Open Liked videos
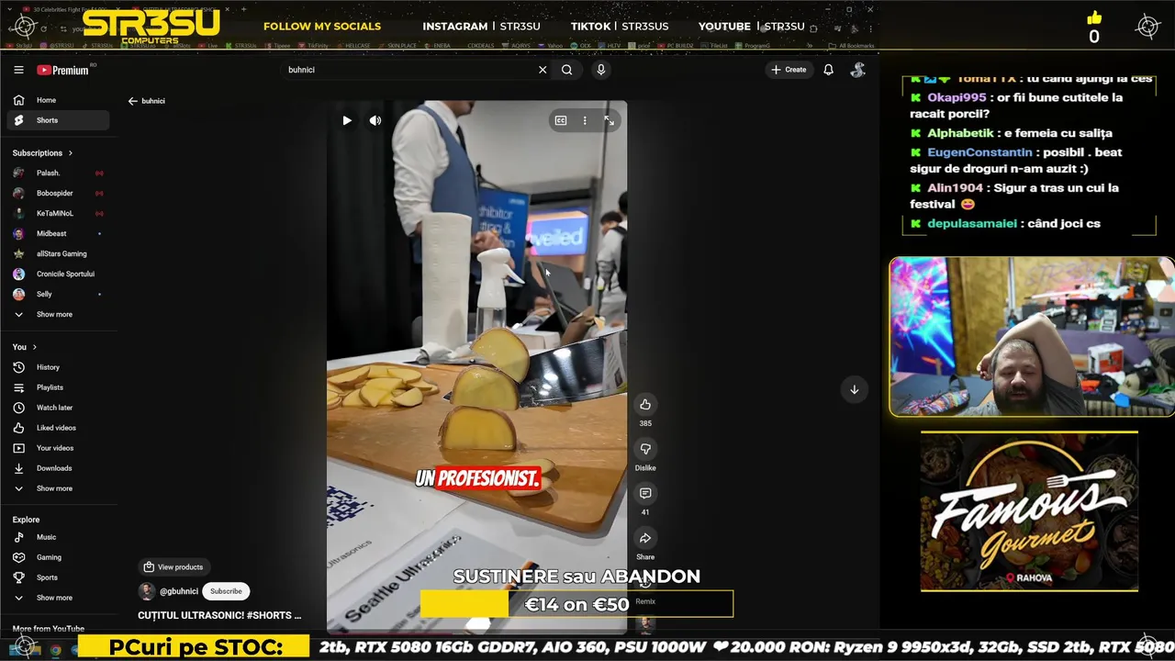The height and width of the screenshot is (661, 1175). [58, 428]
